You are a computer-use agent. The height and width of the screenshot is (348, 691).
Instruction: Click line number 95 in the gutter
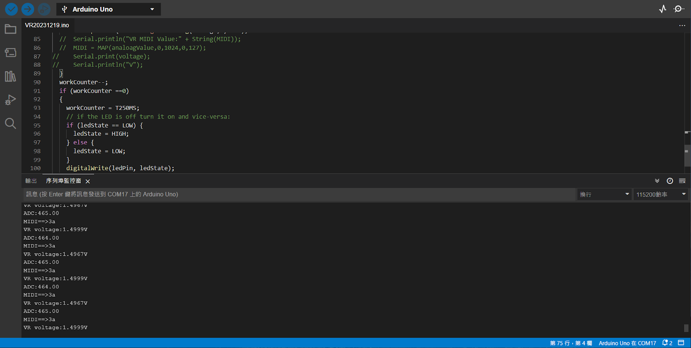point(37,125)
